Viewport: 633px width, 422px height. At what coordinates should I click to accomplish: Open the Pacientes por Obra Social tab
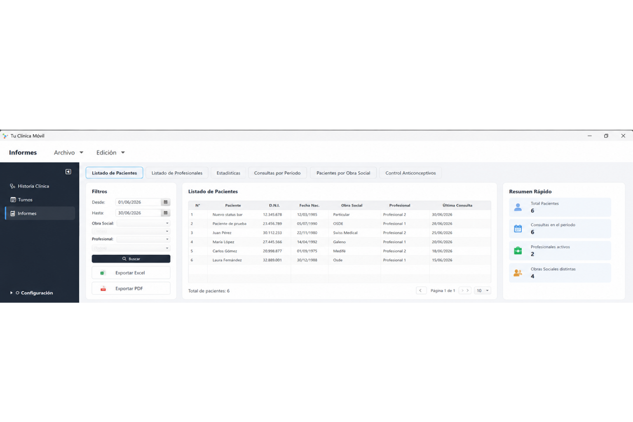pyautogui.click(x=343, y=173)
